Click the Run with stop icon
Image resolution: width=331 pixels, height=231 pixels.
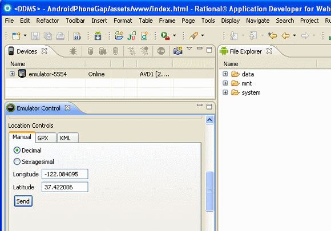coord(165,36)
